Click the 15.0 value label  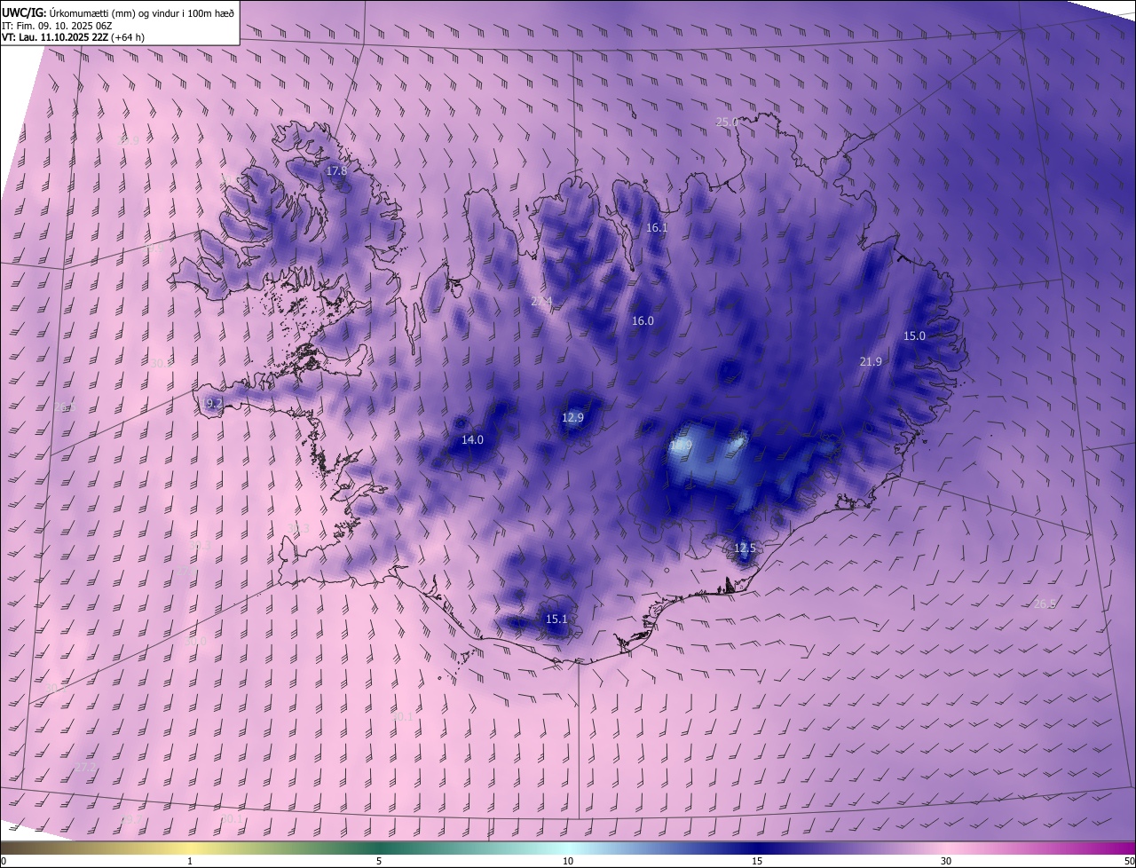[914, 336]
